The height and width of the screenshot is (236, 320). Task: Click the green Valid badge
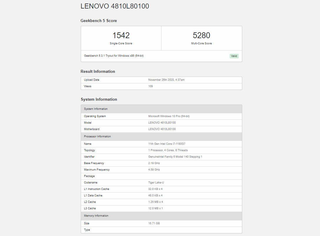pos(234,56)
